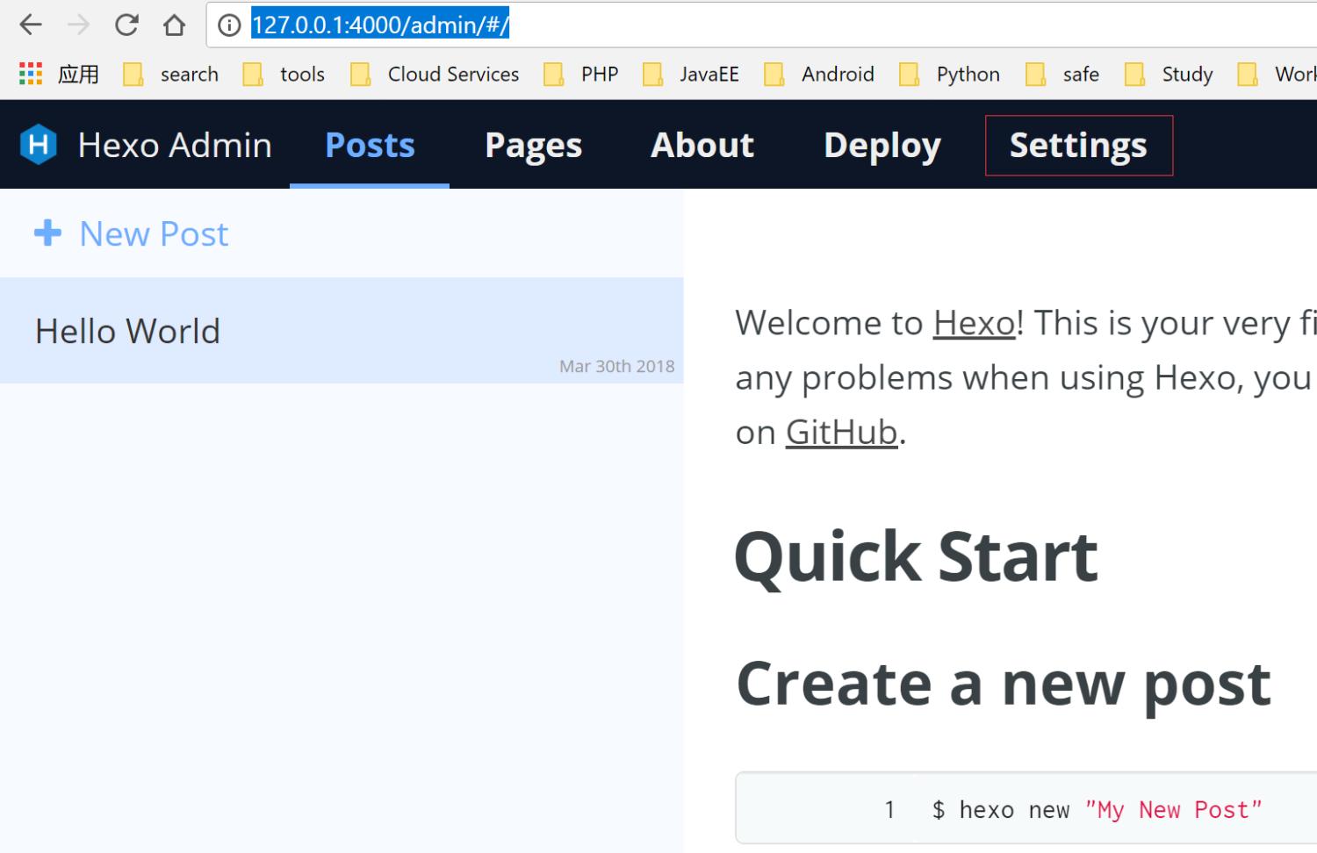The height and width of the screenshot is (853, 1317).
Task: Click the browser back arrow
Action: [31, 25]
